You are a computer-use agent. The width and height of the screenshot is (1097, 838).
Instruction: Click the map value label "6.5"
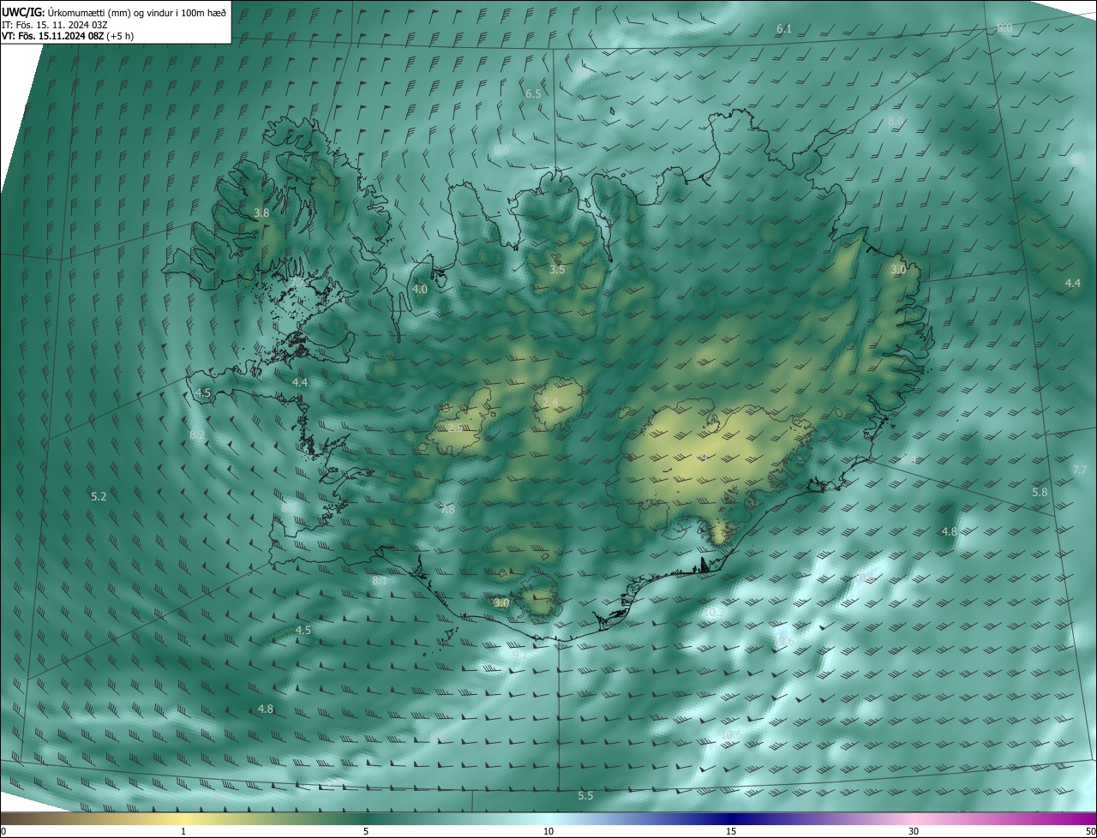[x=533, y=93]
